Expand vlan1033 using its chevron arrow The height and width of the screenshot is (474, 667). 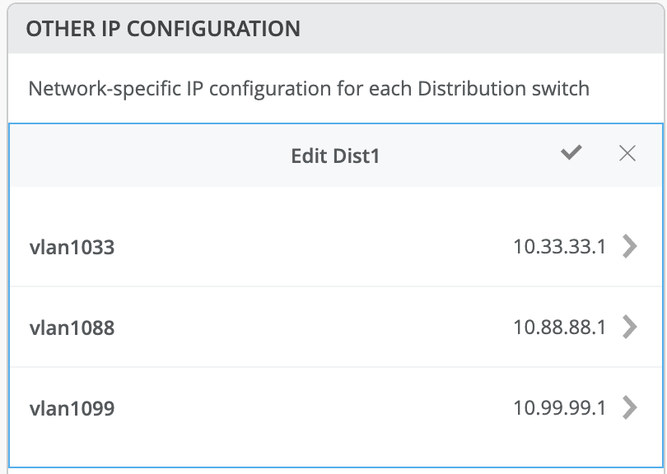pos(630,246)
